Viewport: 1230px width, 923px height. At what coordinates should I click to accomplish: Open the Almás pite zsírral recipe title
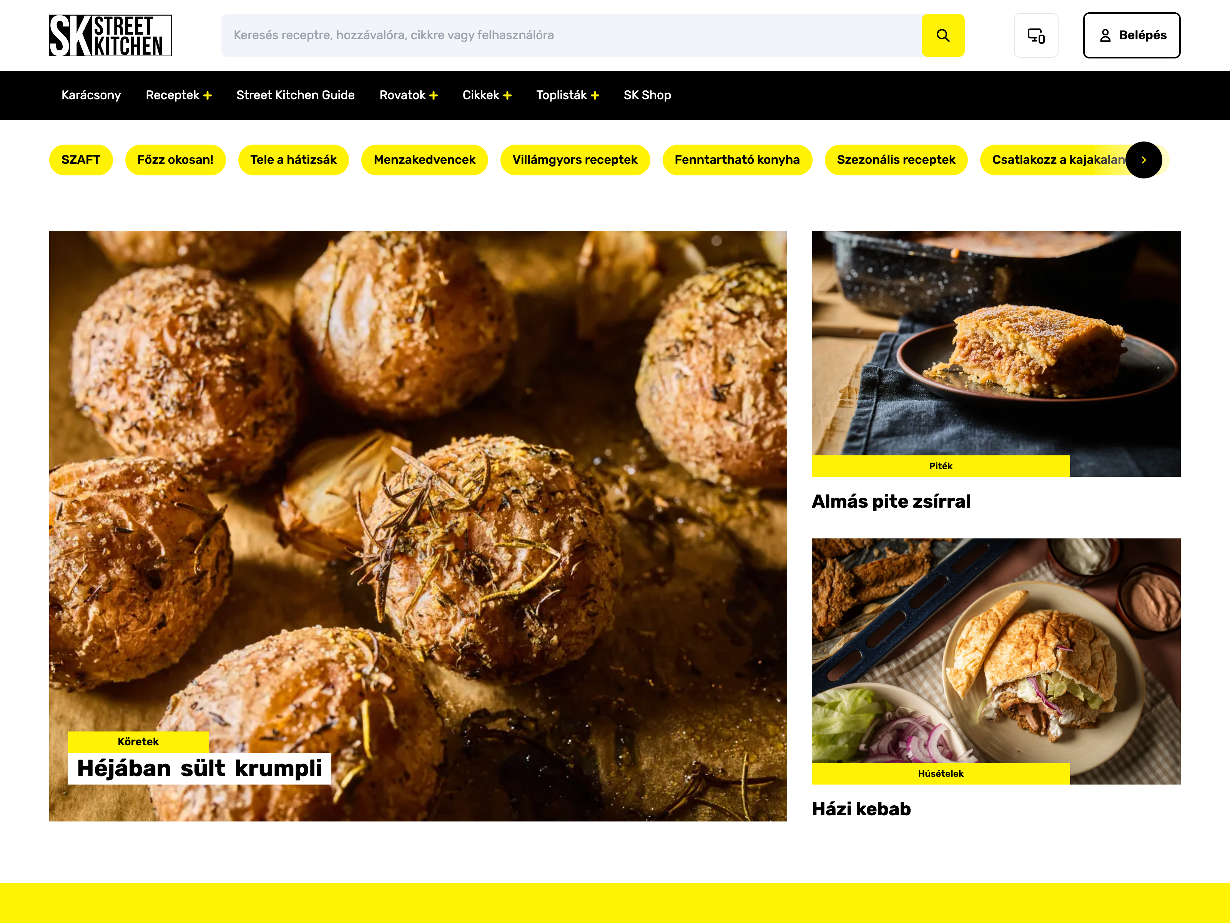point(891,501)
